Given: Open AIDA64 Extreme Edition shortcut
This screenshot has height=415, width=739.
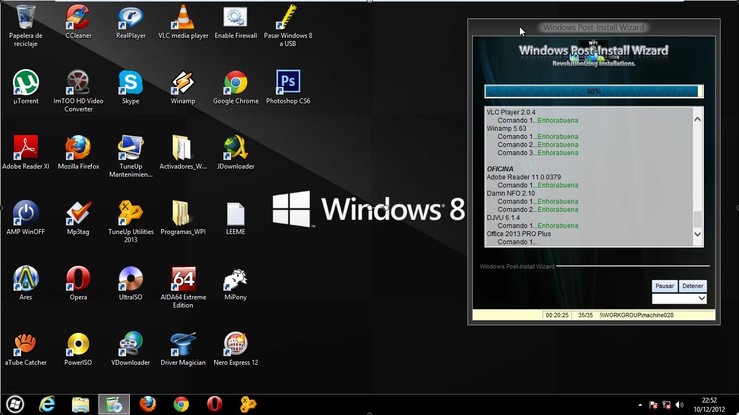Looking at the screenshot, I should tap(183, 287).
